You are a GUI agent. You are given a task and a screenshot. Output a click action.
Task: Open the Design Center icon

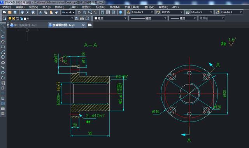point(108,12)
